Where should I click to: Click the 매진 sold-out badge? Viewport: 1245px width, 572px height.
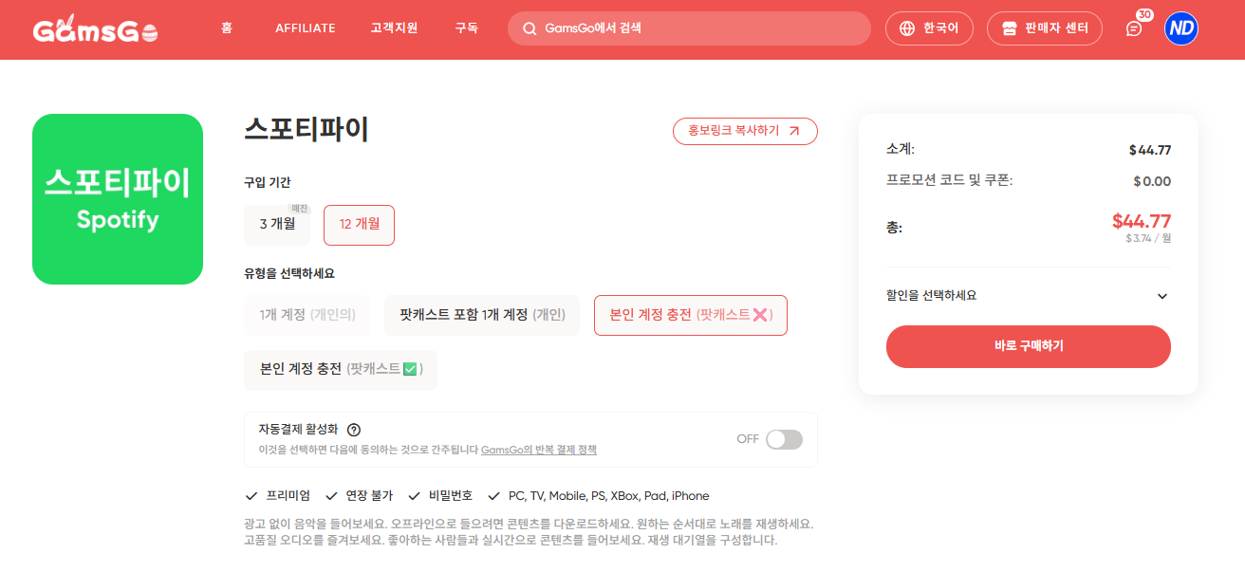click(x=300, y=208)
